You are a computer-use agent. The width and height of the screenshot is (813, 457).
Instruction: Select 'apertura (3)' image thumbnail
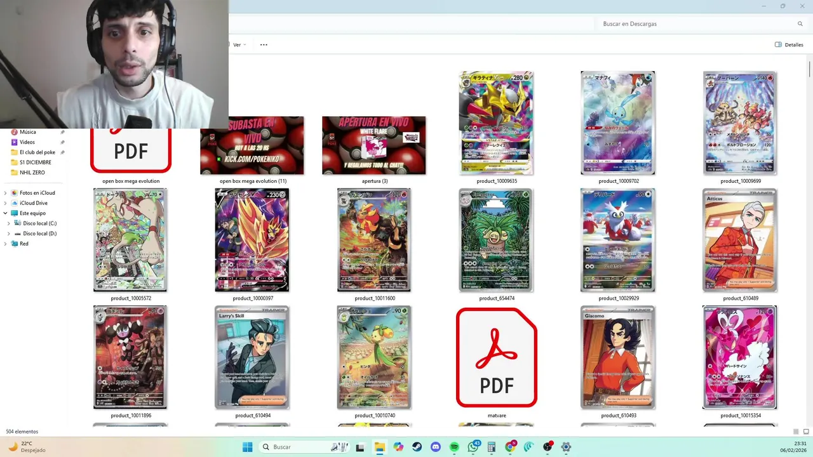[374, 145]
